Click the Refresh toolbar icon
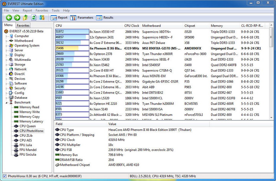The image size is (276, 181). [x=34, y=18]
